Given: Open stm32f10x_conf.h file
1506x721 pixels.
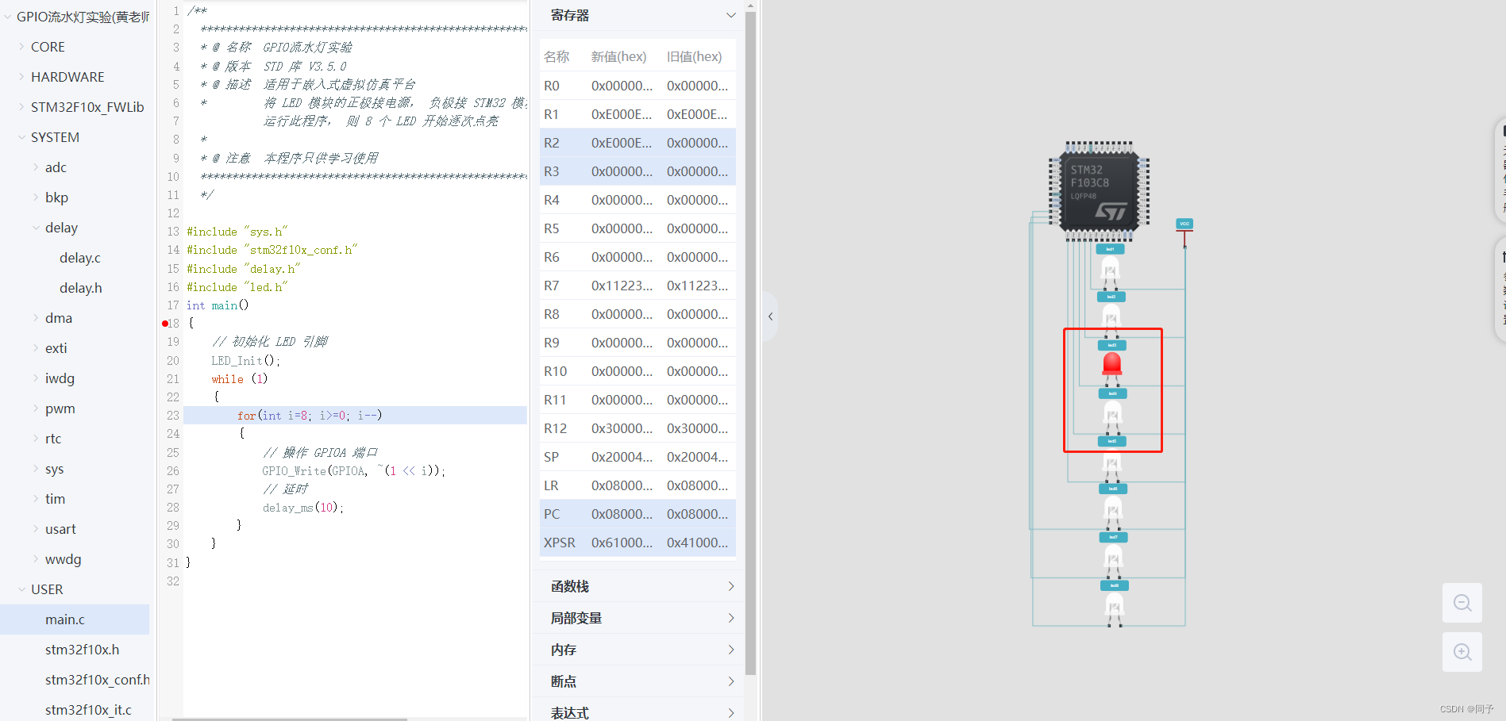Looking at the screenshot, I should point(97,680).
